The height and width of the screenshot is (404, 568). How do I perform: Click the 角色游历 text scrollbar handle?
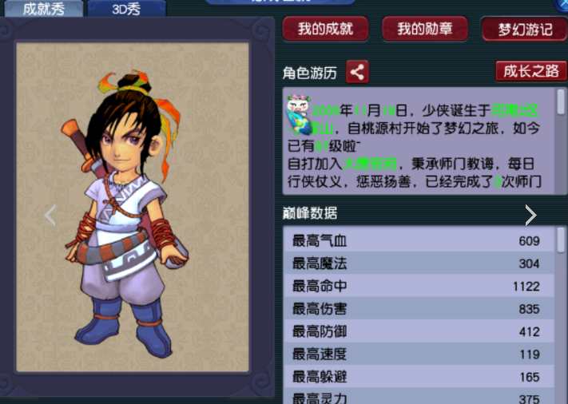[561, 102]
